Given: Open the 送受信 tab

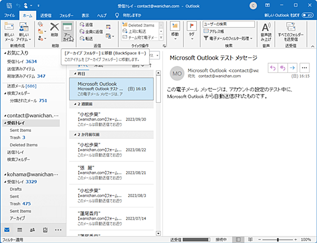Looking at the screenshot, I should coord(45,16).
